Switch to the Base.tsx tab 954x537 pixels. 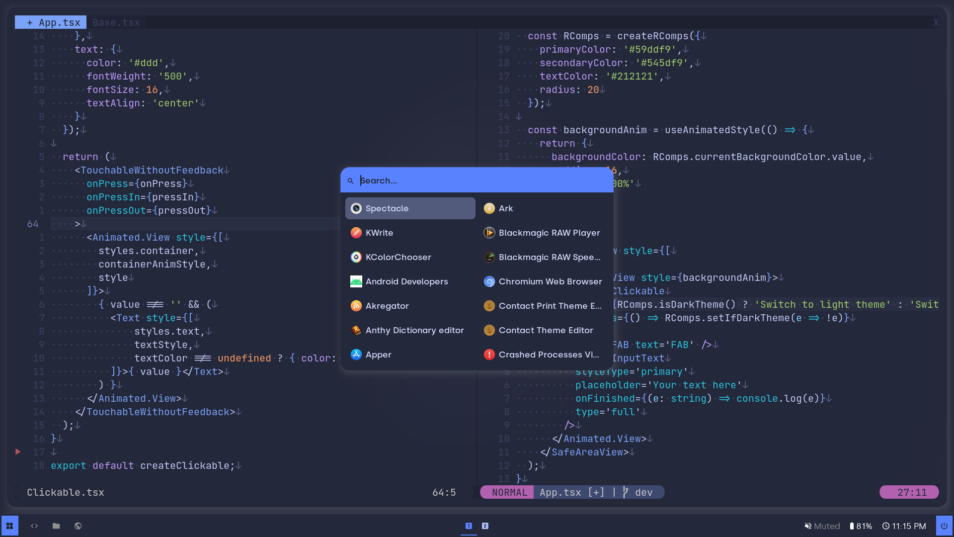[116, 22]
